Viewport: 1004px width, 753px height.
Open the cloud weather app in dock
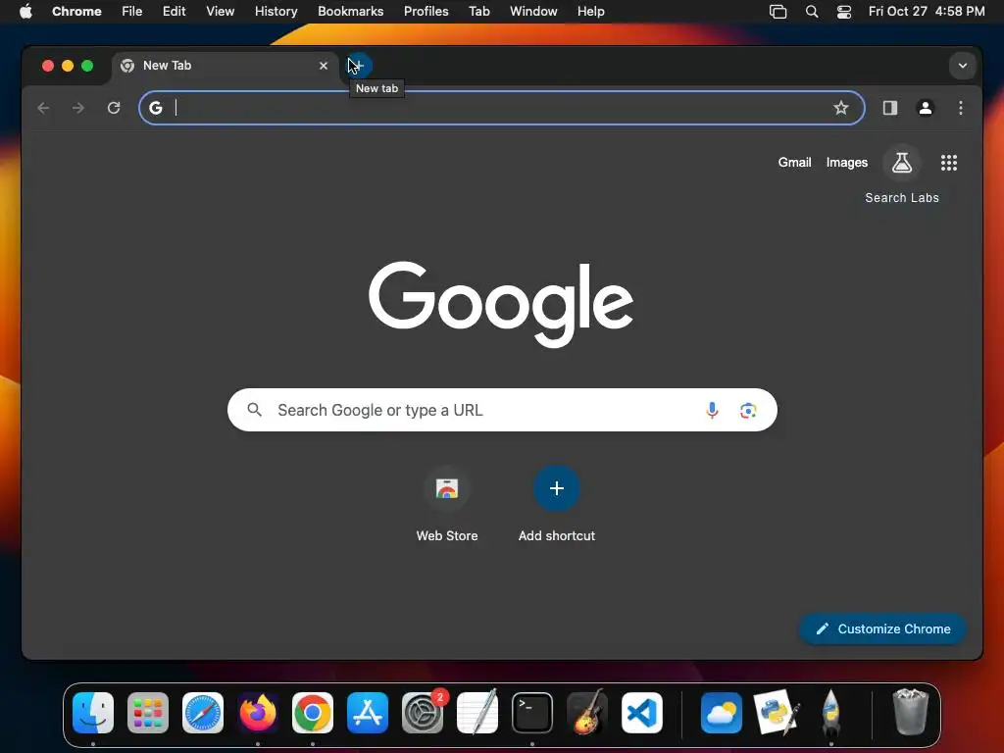click(722, 713)
